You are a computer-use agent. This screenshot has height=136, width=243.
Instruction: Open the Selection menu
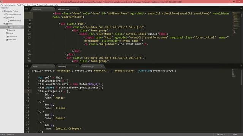pos(12,5)
